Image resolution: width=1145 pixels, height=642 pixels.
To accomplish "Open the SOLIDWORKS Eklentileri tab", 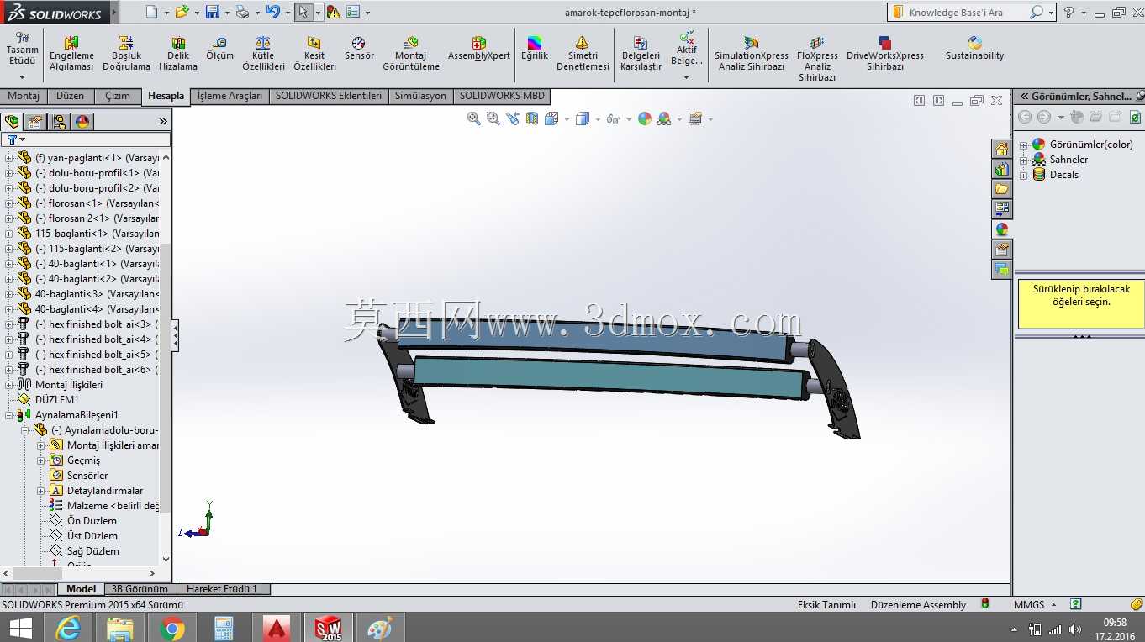I will (x=329, y=96).
